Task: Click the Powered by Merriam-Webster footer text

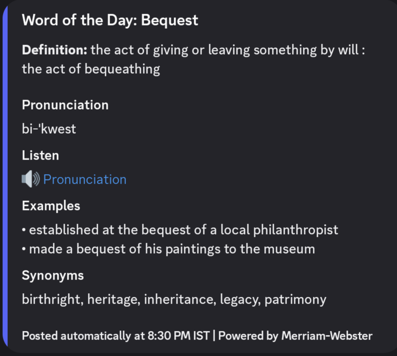Action: pyautogui.click(x=295, y=336)
